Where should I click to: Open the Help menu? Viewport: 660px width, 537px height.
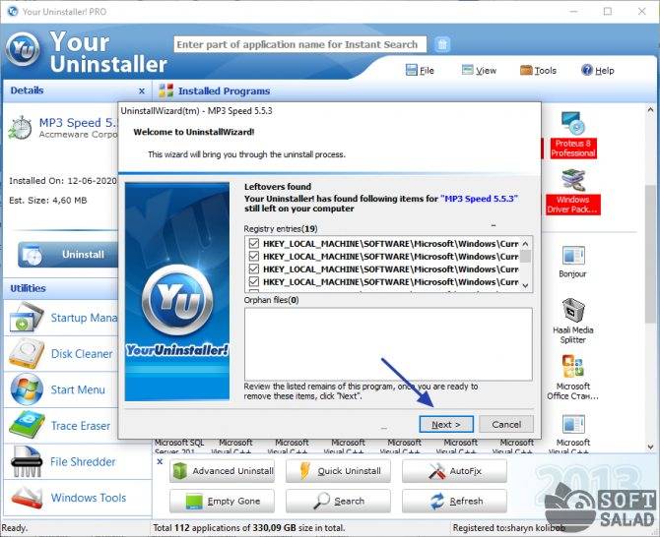[598, 70]
